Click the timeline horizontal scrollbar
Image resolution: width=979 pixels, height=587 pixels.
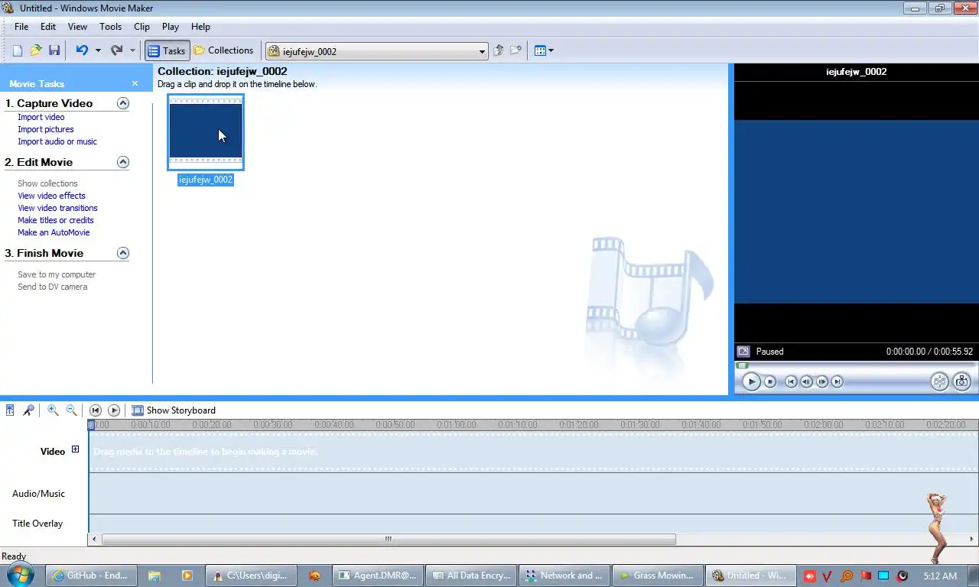(389, 539)
